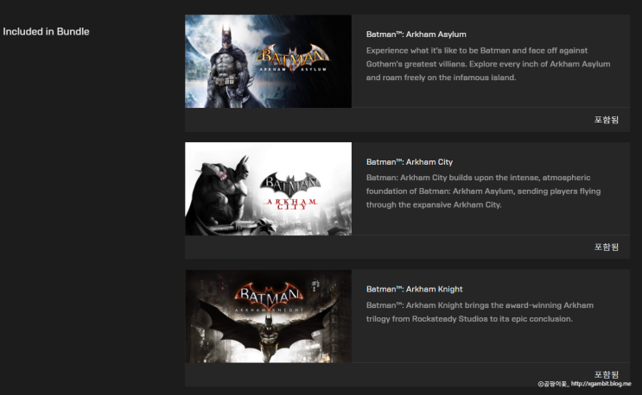Image resolution: width=642 pixels, height=395 pixels.
Task: Open the Batman: Arkham City cover thumbnail
Action: (x=268, y=189)
